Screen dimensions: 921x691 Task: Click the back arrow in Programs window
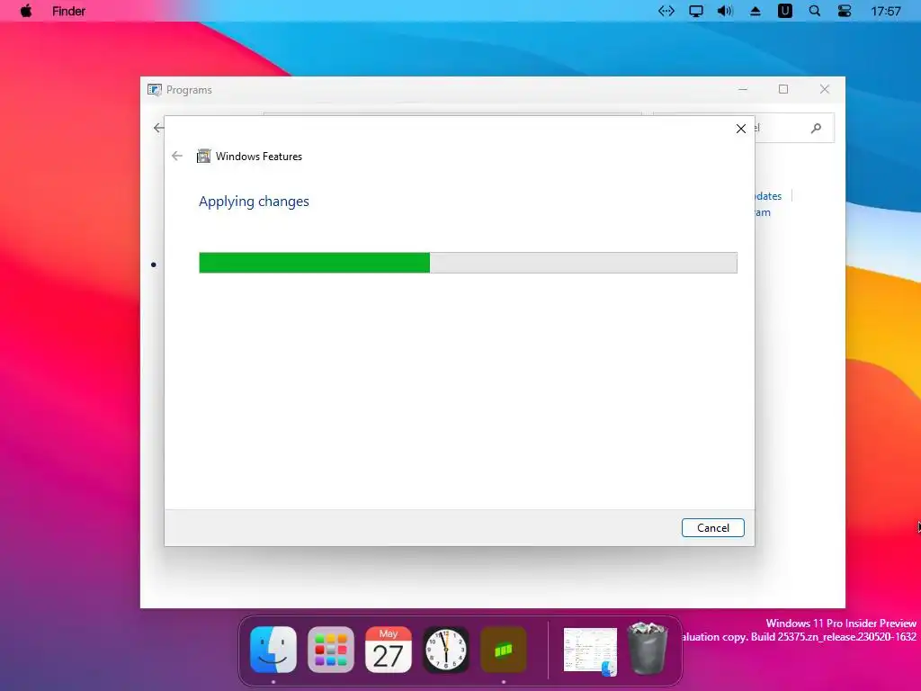tap(158, 128)
